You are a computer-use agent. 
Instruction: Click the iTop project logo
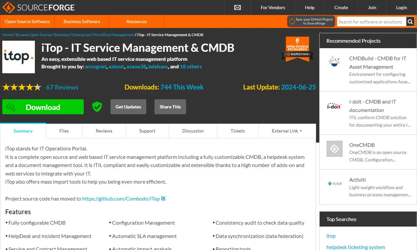click(x=19, y=57)
